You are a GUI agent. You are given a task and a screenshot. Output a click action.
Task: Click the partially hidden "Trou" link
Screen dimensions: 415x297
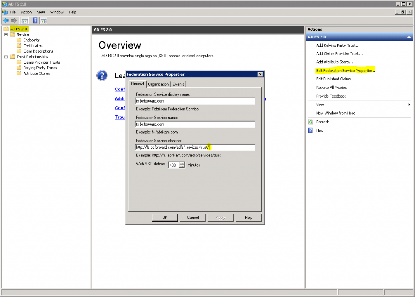(120, 117)
